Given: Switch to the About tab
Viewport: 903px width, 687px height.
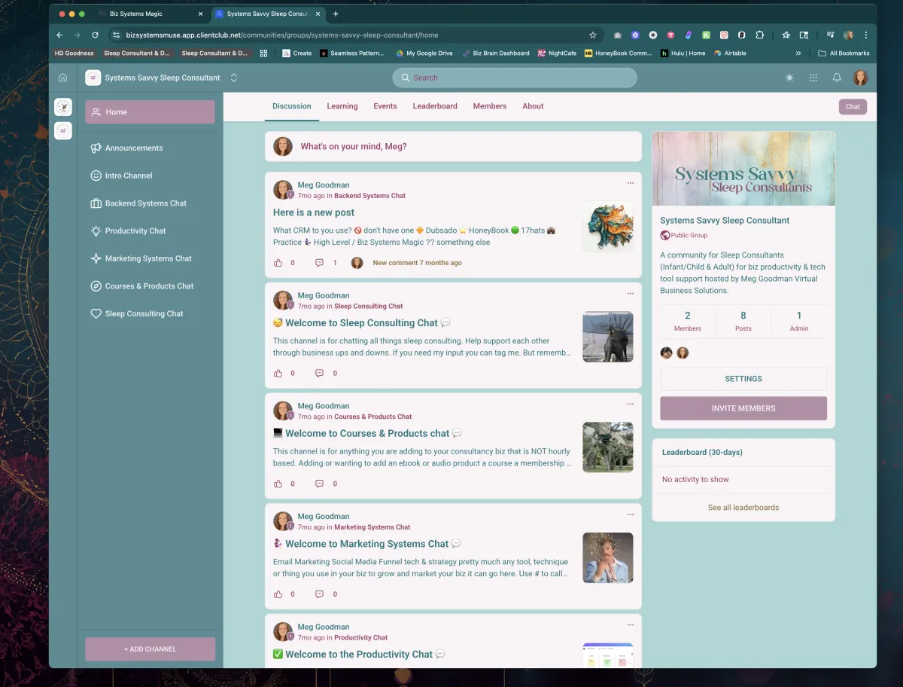Looking at the screenshot, I should pyautogui.click(x=533, y=106).
